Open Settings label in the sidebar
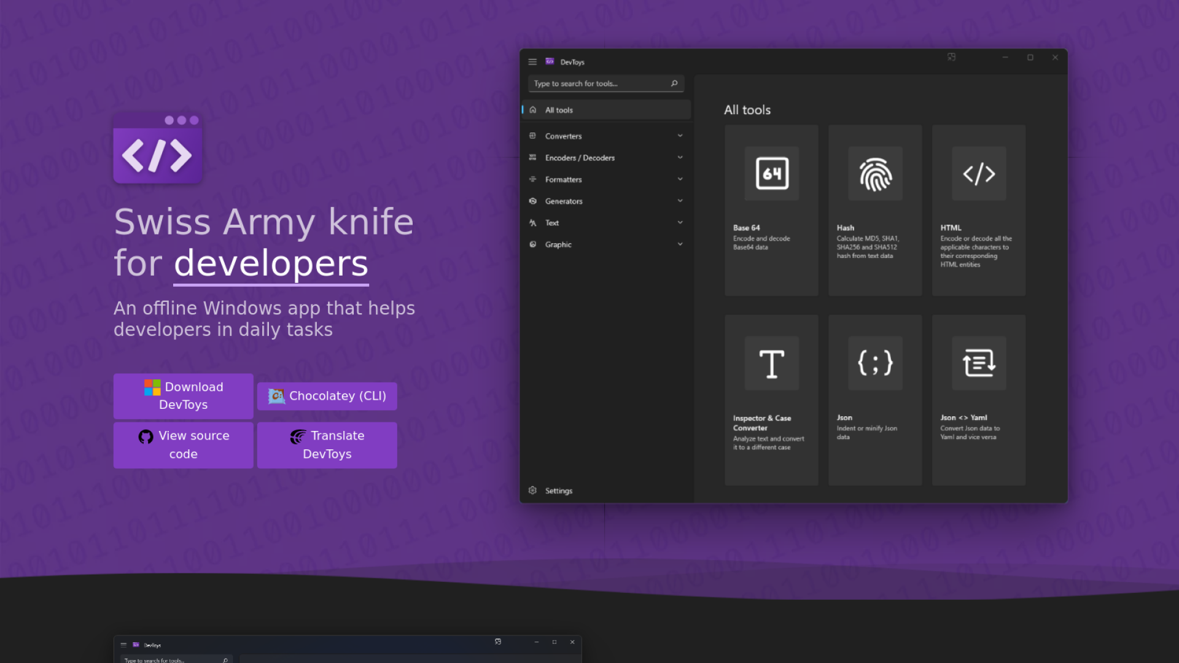This screenshot has width=1179, height=663. (x=559, y=490)
